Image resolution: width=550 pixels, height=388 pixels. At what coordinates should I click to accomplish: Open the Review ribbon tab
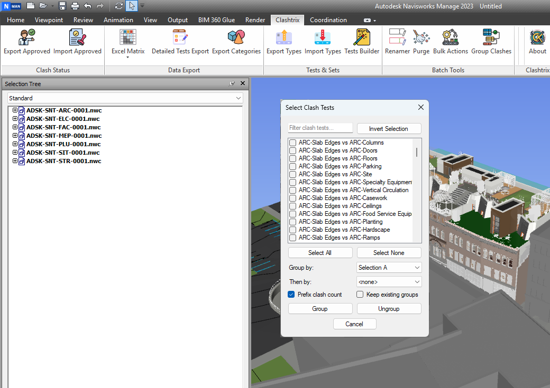(83, 20)
